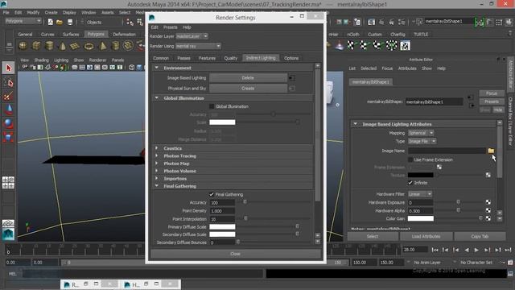The height and width of the screenshot is (290, 515).
Task: Create a polygon cube from shelf
Action: (36, 45)
